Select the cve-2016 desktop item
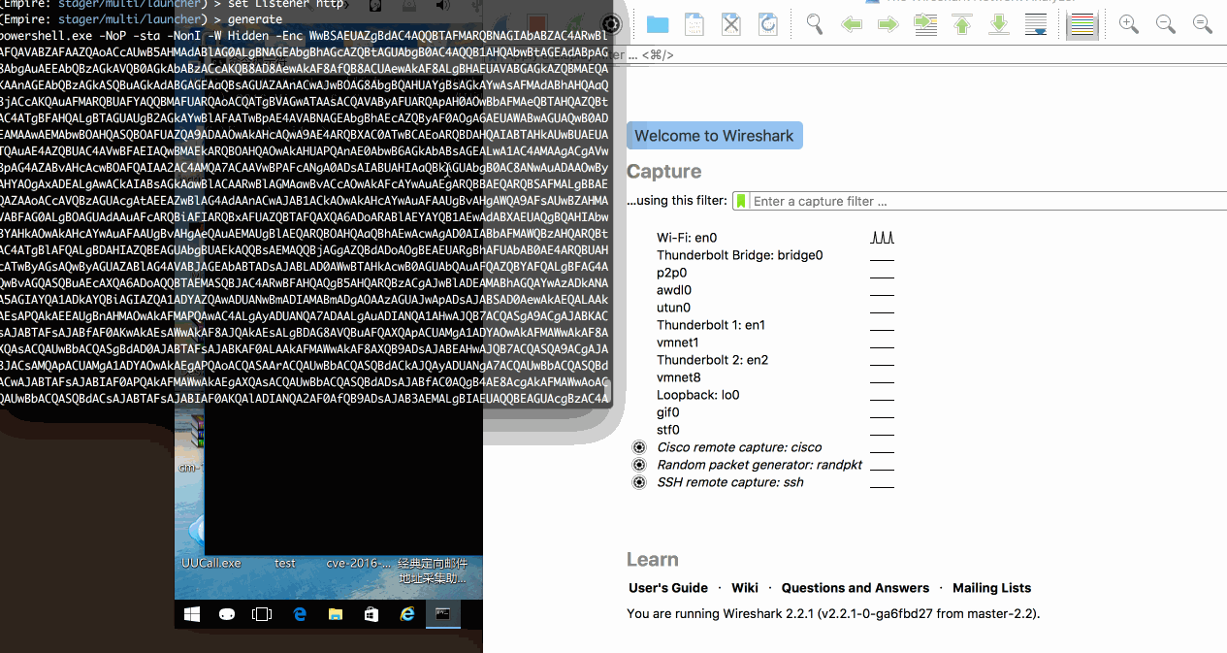Image resolution: width=1227 pixels, height=653 pixels. [359, 563]
